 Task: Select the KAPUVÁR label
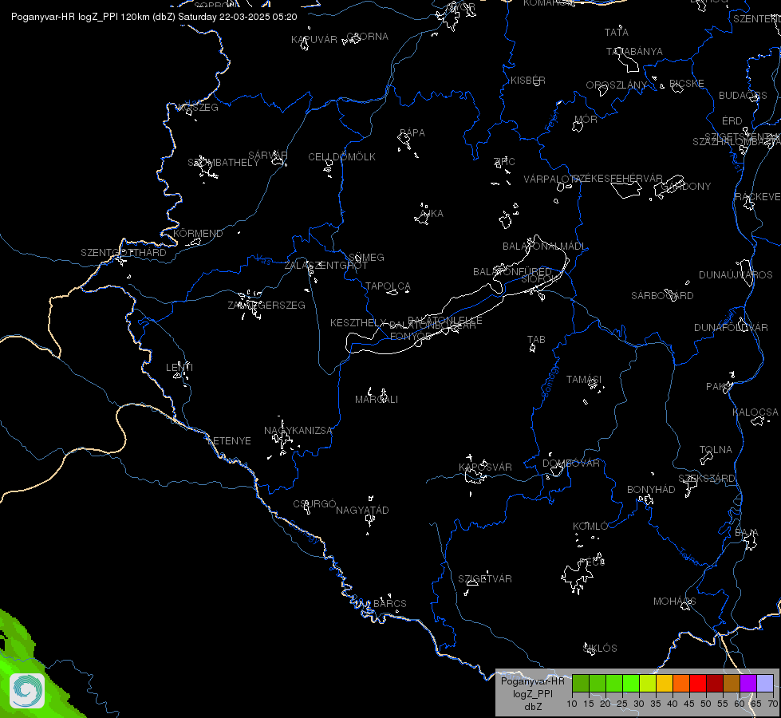point(314,39)
